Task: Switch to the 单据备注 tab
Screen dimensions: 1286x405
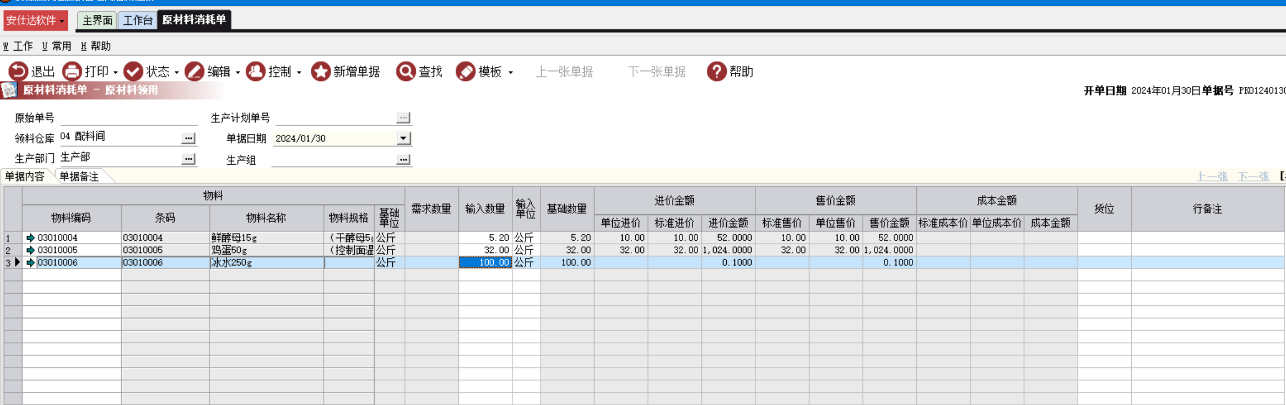Action: 79,176
